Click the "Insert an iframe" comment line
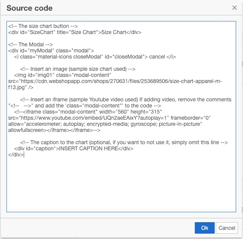The image size is (243, 239). pos(126,99)
